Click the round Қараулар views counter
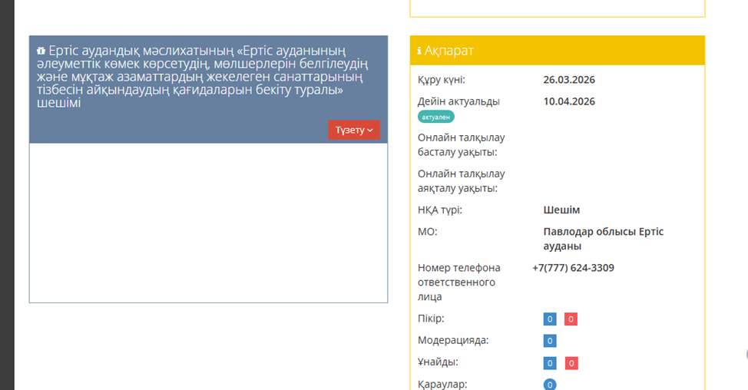The width and height of the screenshot is (748, 390). click(550, 385)
